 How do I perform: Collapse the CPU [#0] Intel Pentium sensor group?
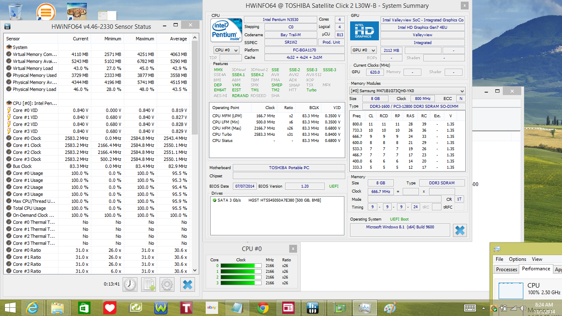[9, 103]
